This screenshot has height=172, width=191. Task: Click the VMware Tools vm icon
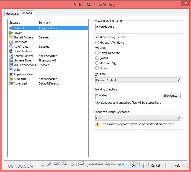pyautogui.click(x=11, y=60)
